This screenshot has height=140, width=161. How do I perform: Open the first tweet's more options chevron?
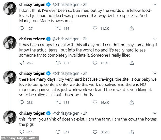click(x=155, y=5)
